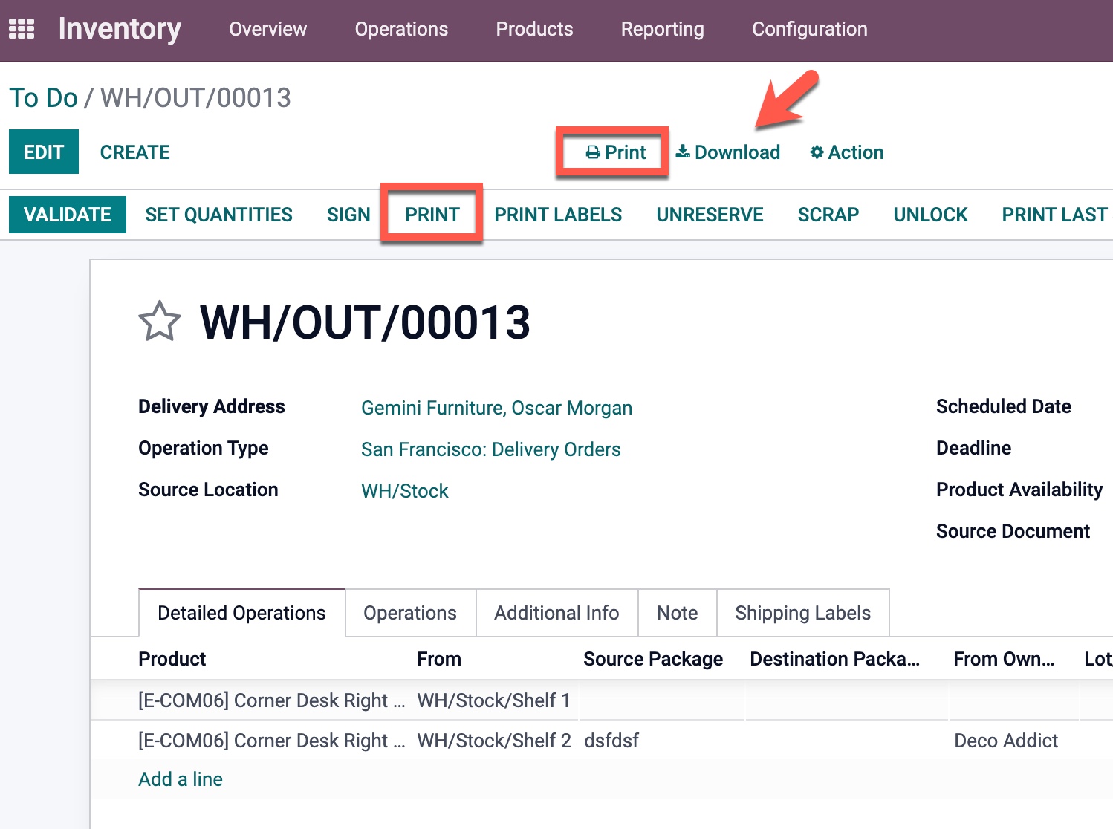Image resolution: width=1113 pixels, height=829 pixels.
Task: Open Gemini Furniture, Oscar Morgan link
Action: click(x=496, y=408)
